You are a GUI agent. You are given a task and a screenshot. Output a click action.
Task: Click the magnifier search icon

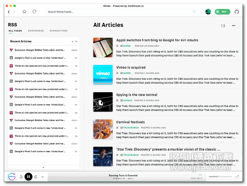click(194, 12)
